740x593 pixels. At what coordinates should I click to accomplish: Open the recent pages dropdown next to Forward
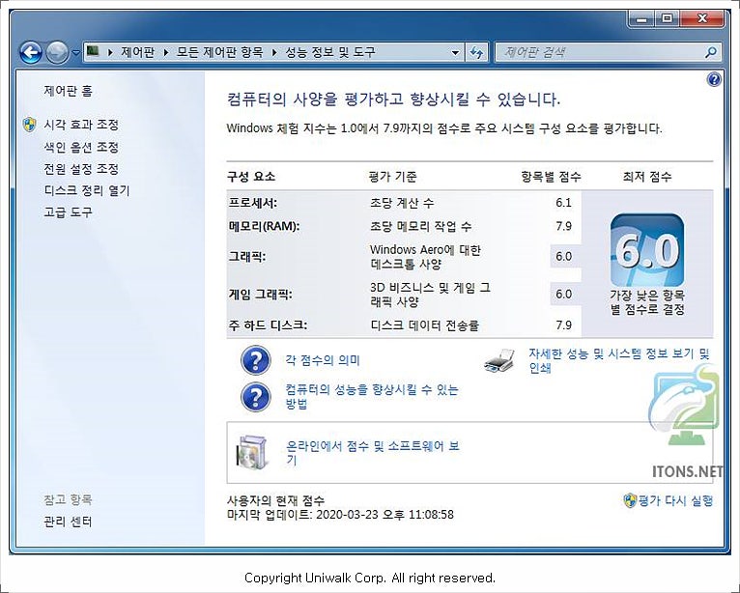(75, 53)
